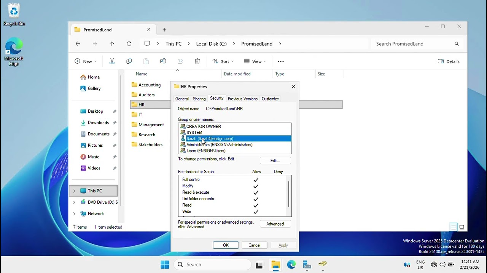The width and height of the screenshot is (487, 273).
Task: Open the Sort options dropdown
Action: [x=223, y=61]
